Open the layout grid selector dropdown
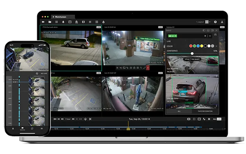 coord(208,22)
